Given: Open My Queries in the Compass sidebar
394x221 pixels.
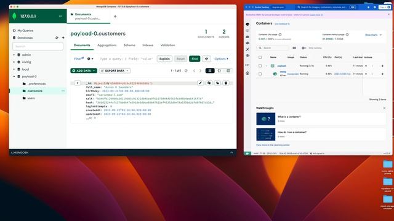Looking at the screenshot, I should (x=23, y=31).
